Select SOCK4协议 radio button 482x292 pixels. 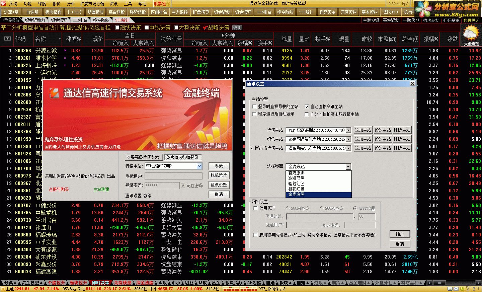click(287, 208)
